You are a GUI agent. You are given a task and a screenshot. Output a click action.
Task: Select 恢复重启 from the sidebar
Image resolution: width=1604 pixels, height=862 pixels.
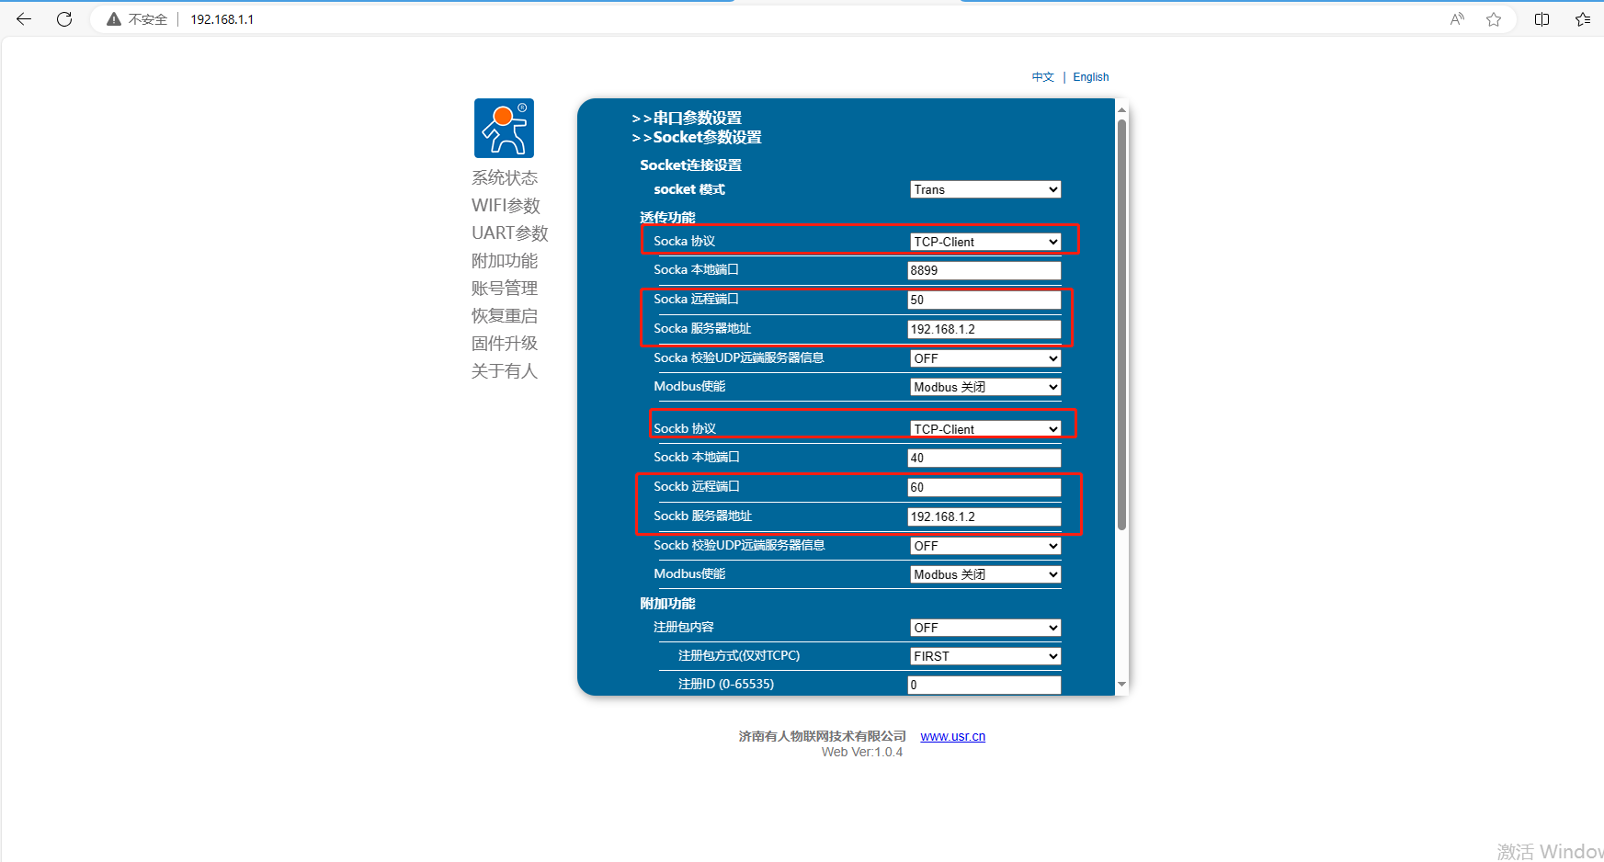pyautogui.click(x=505, y=316)
